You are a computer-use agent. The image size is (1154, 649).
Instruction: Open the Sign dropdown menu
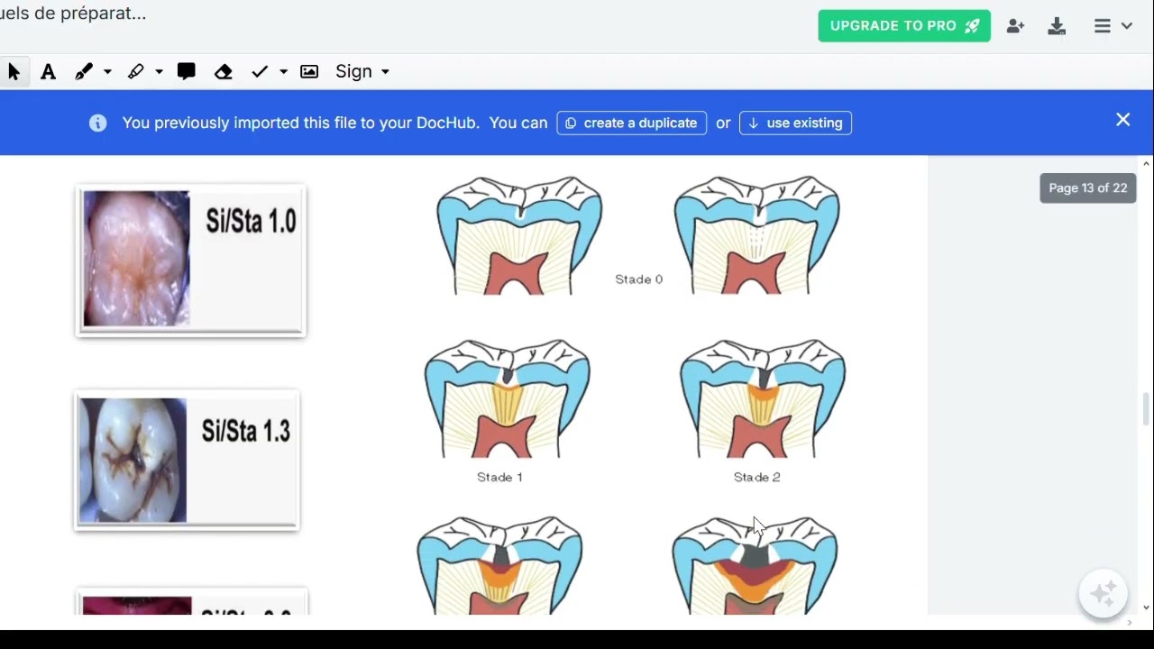[x=362, y=72]
